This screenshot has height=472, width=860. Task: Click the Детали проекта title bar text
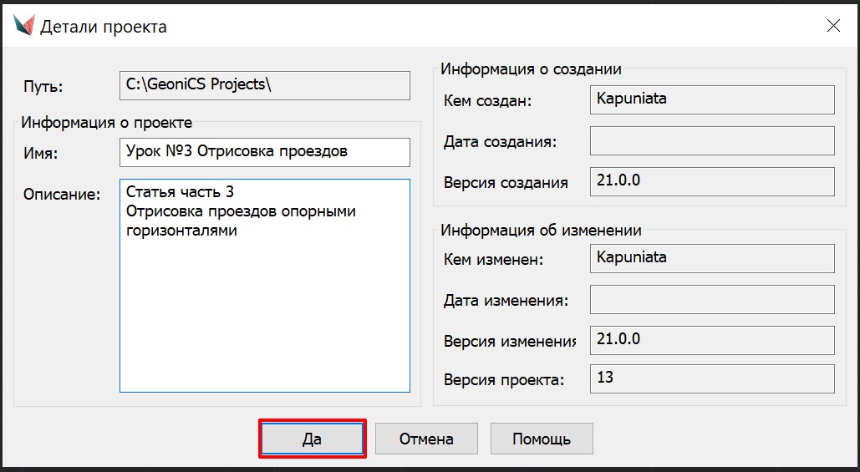(x=104, y=27)
